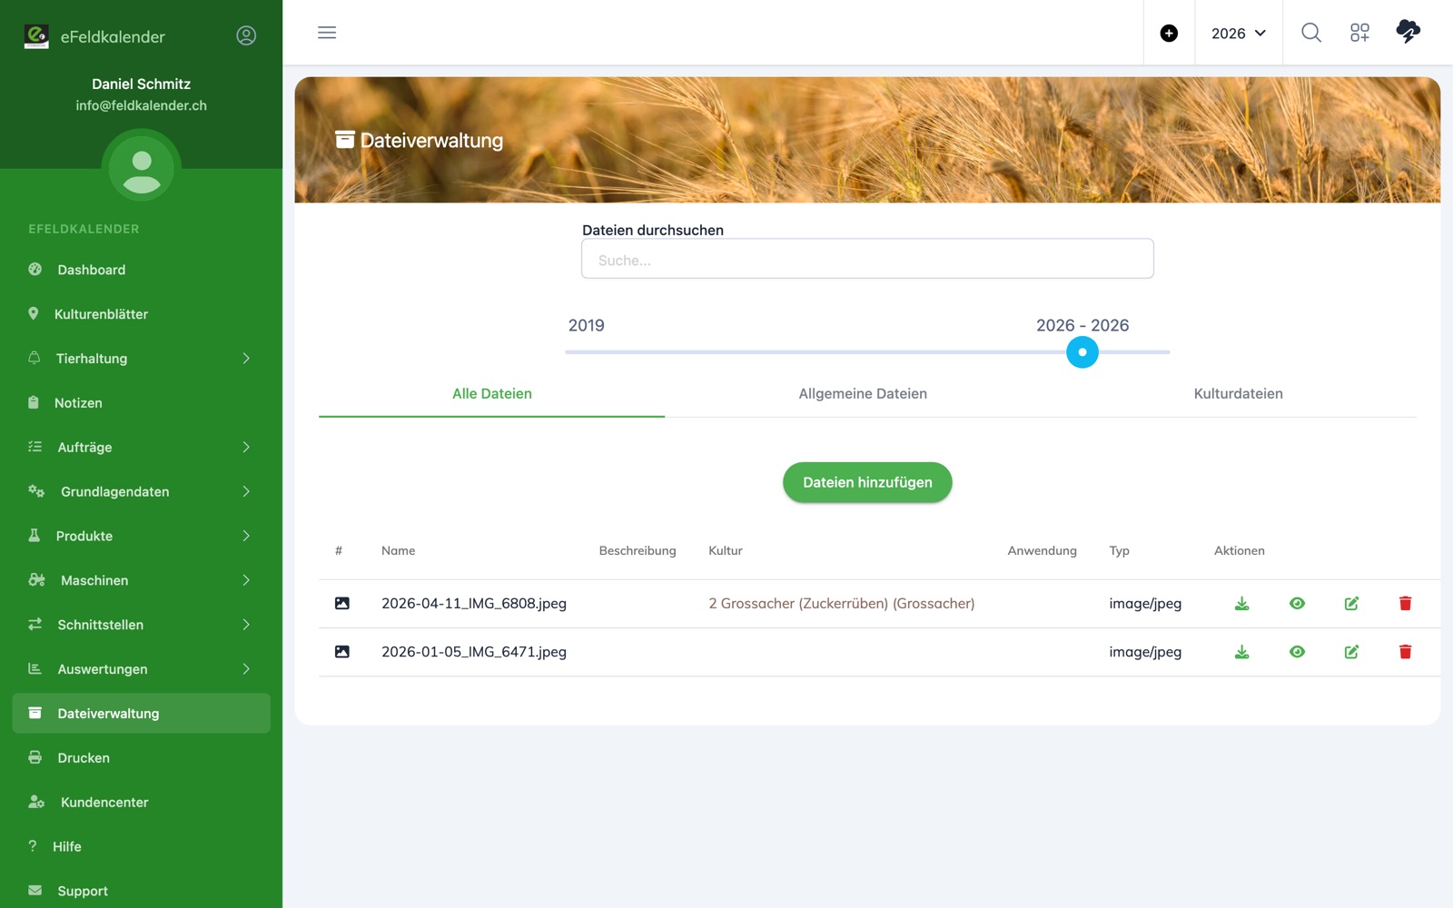This screenshot has height=908, width=1453.
Task: Open the widgets grid-plus icon
Action: (1359, 33)
